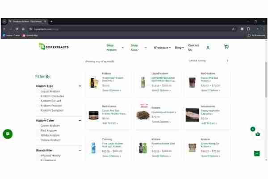The image size is (268, 179).
Task: Select Options for the liquid kratom extract bottle
Action: coord(161,90)
